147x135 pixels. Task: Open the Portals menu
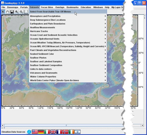coord(24,7)
